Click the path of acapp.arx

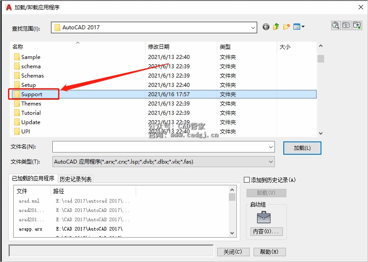click(90, 229)
